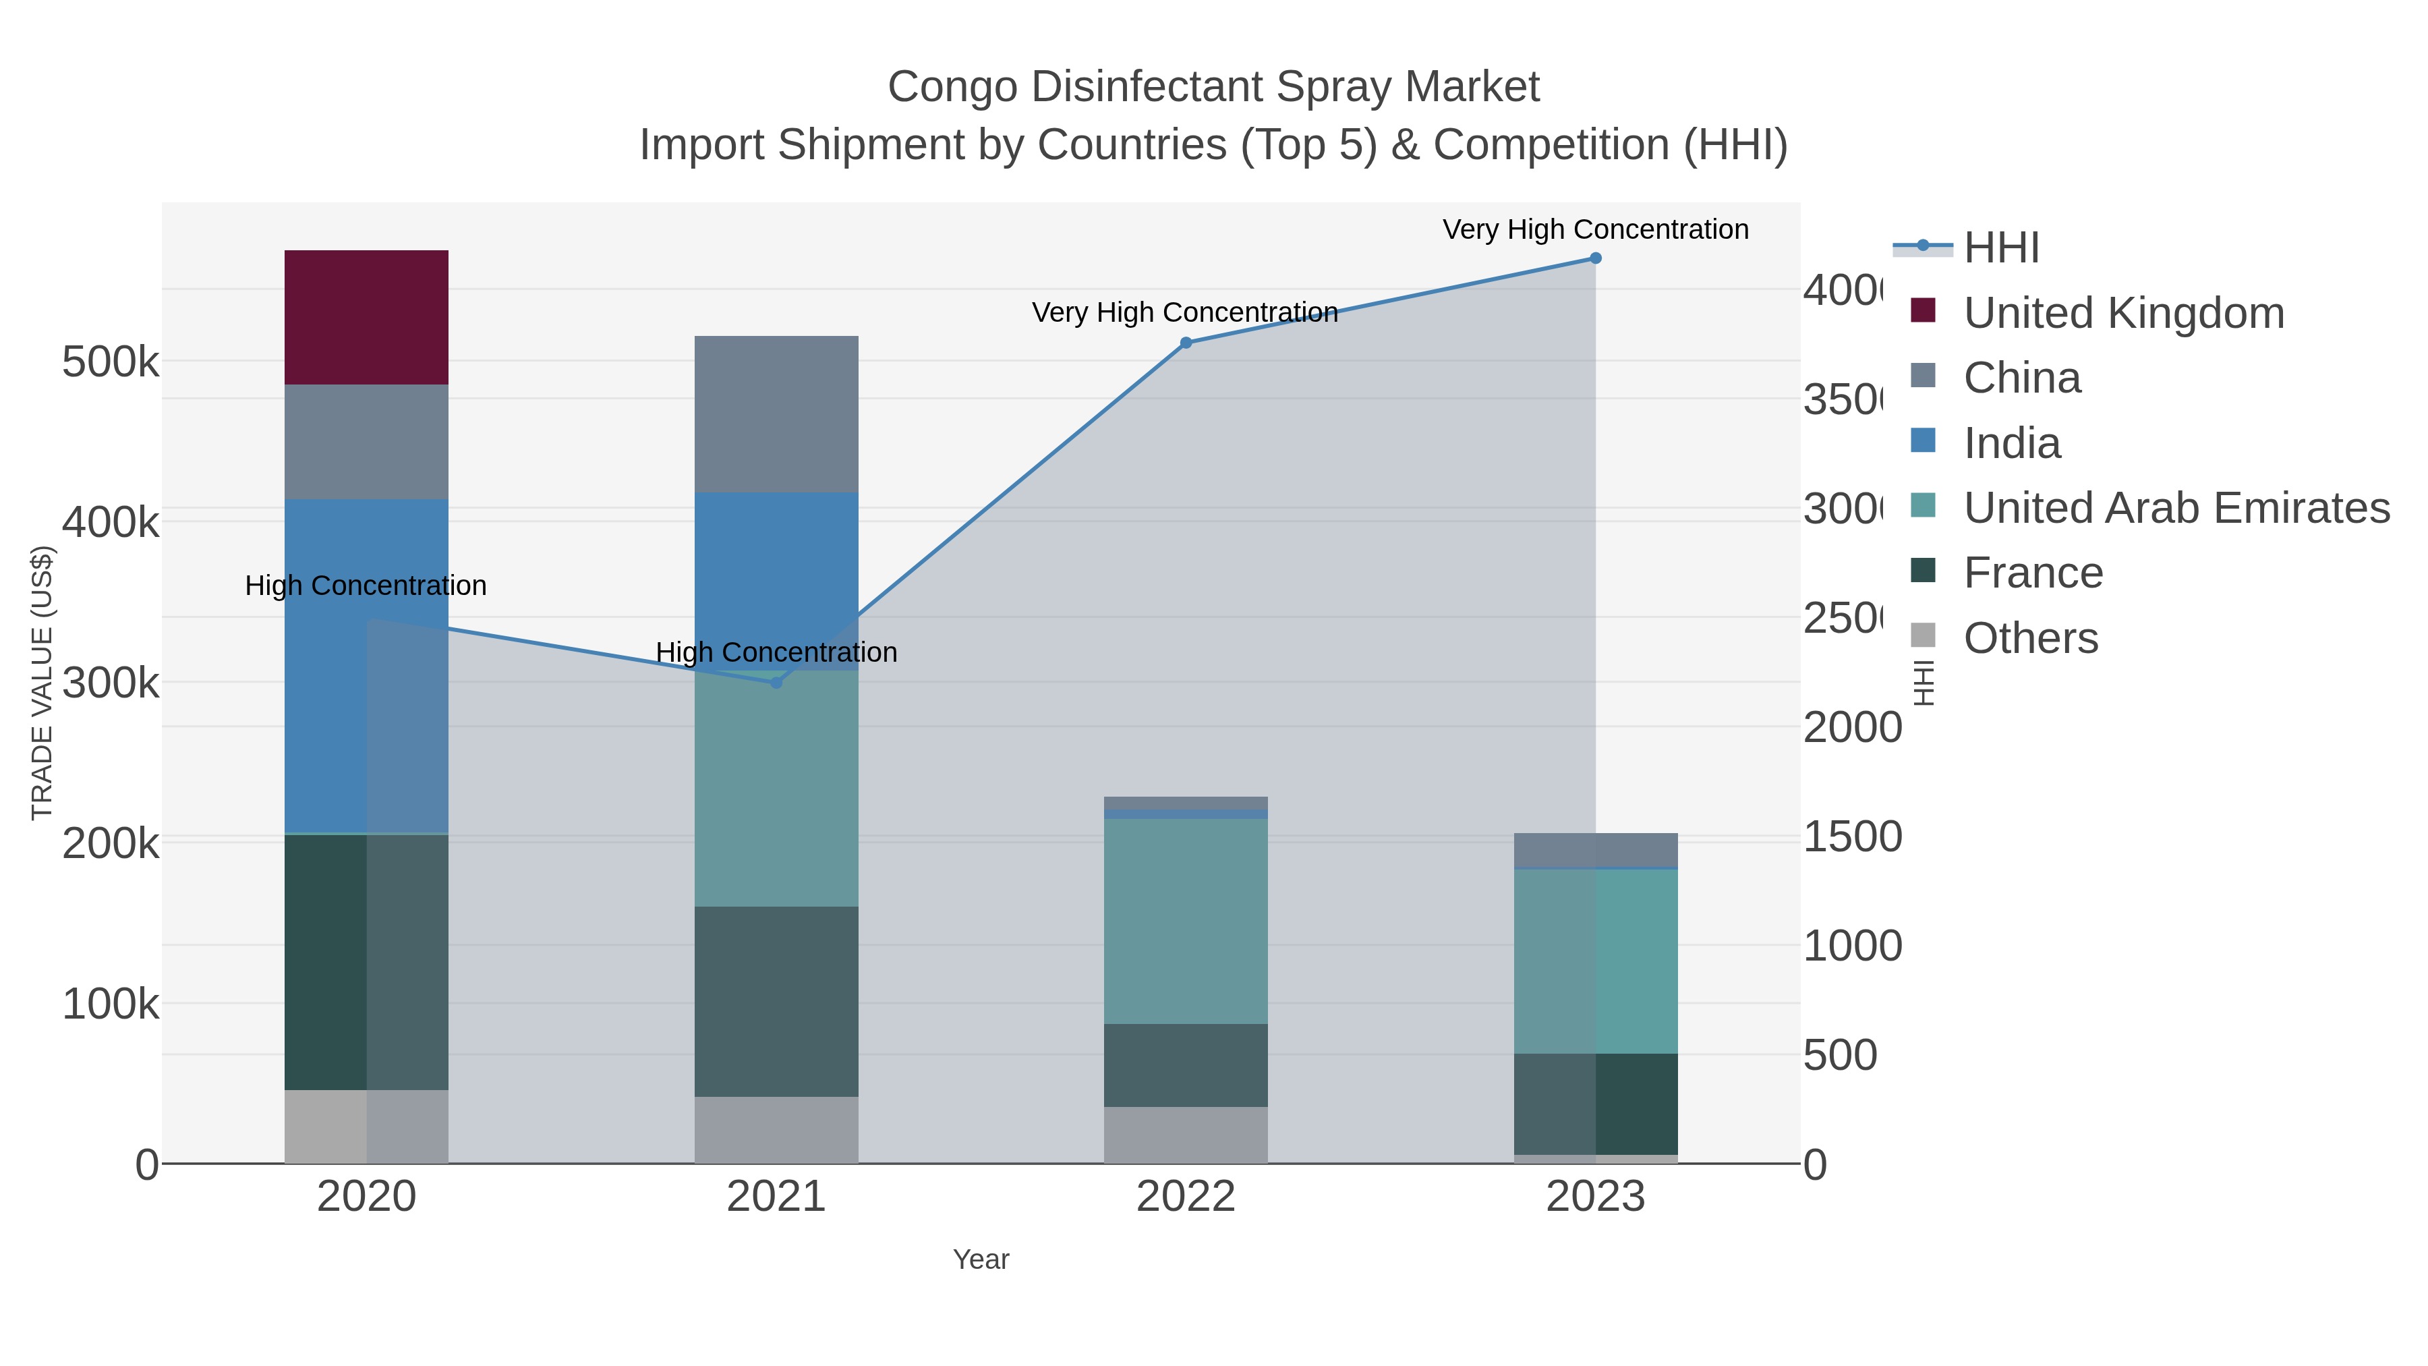Select the 2020 Others bar segment
Viewport: 2428px width, 1366px height.
point(367,1127)
